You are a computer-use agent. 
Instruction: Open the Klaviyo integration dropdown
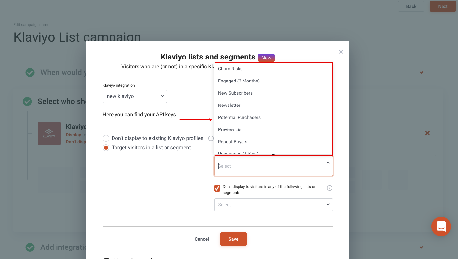[135, 96]
